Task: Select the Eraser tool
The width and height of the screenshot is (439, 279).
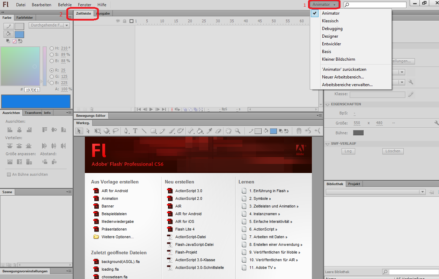Action: point(218,131)
